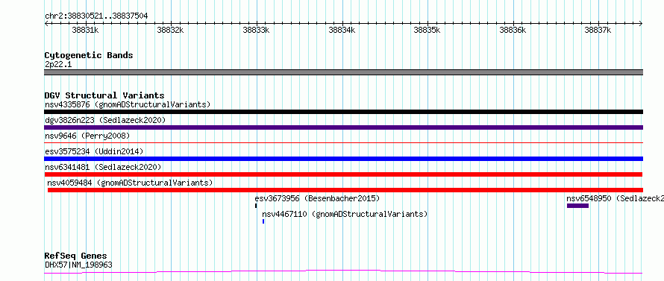The image size is (664, 281).
Task: Open the nsv9646 (Perry2008) label
Action: click(87, 136)
